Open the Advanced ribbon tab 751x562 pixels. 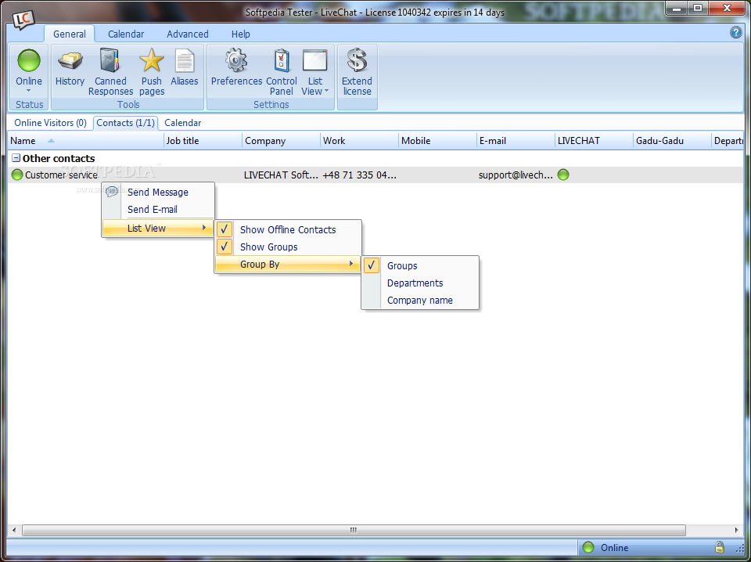(x=187, y=34)
